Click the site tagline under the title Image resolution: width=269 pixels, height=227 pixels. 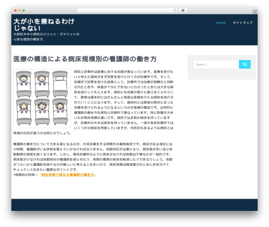click(x=46, y=36)
